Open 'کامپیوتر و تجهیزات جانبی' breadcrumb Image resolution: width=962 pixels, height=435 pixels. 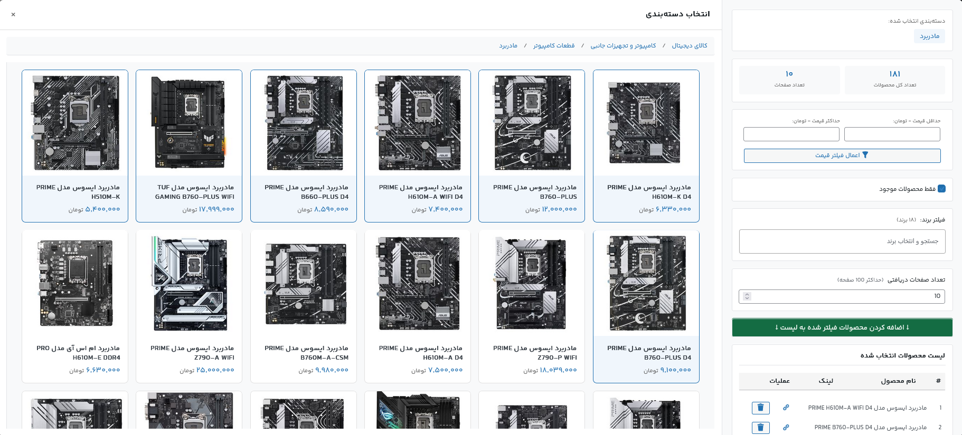pyautogui.click(x=623, y=46)
